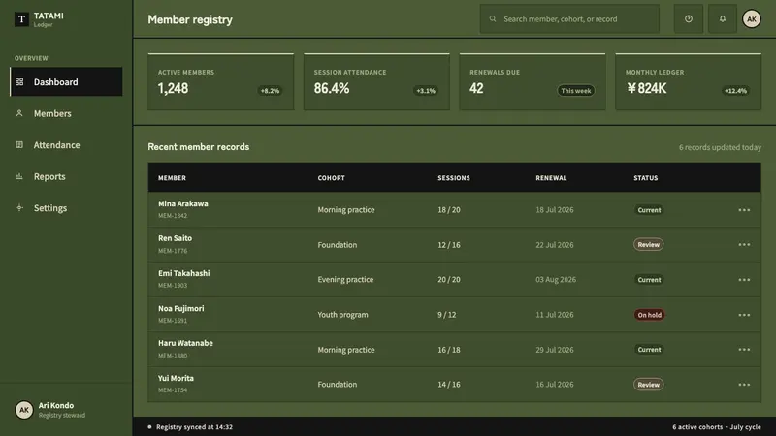The height and width of the screenshot is (436, 776).
Task: Open notifications bell icon
Action: click(x=722, y=18)
